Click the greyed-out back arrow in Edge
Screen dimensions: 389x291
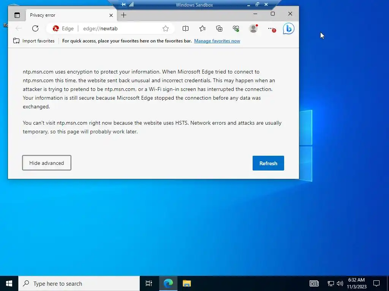click(x=18, y=28)
